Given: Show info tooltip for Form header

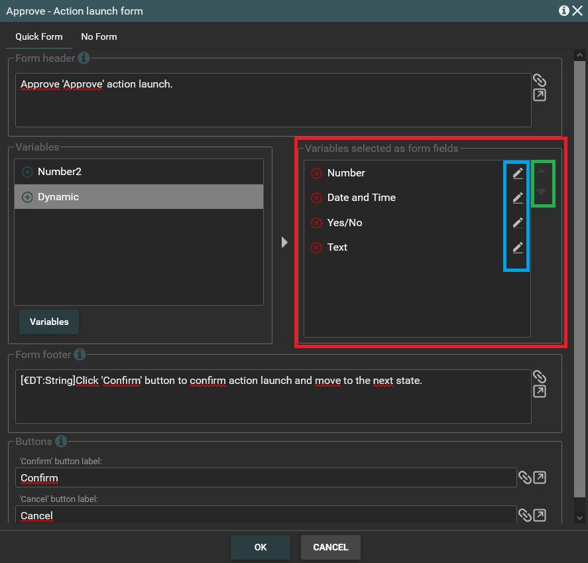Looking at the screenshot, I should click(x=84, y=58).
